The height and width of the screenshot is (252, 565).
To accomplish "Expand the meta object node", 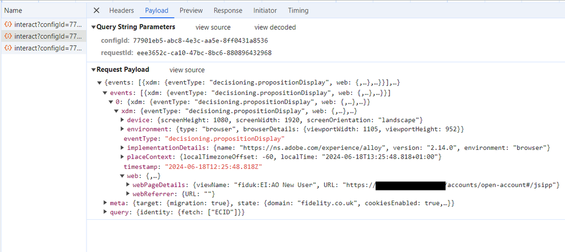I will (105, 203).
